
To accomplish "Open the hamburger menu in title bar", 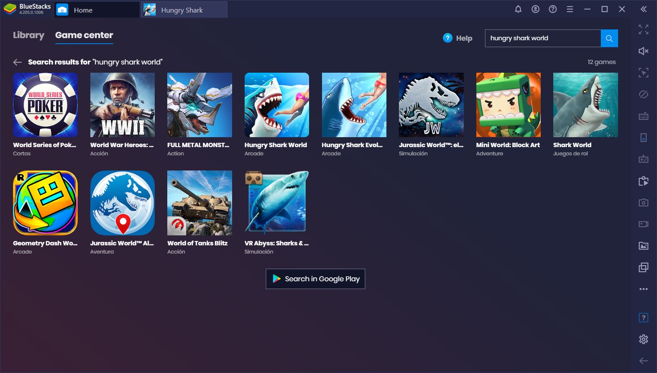I will 570,9.
